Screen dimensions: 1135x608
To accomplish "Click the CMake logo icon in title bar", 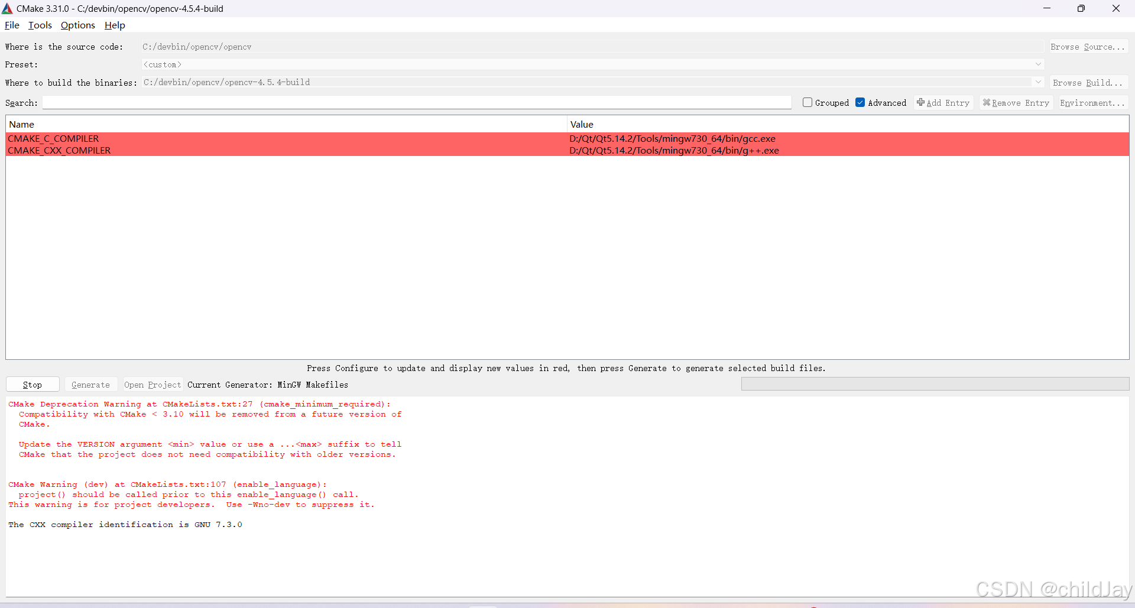I will [7, 8].
